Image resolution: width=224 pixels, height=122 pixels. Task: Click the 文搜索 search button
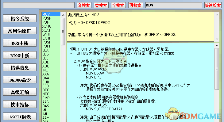84,5
